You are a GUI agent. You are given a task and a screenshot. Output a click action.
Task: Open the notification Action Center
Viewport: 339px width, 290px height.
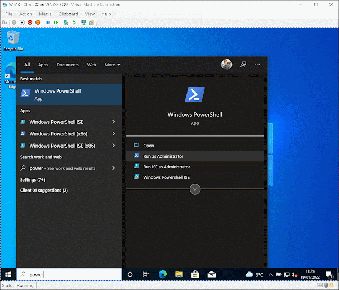(329, 275)
